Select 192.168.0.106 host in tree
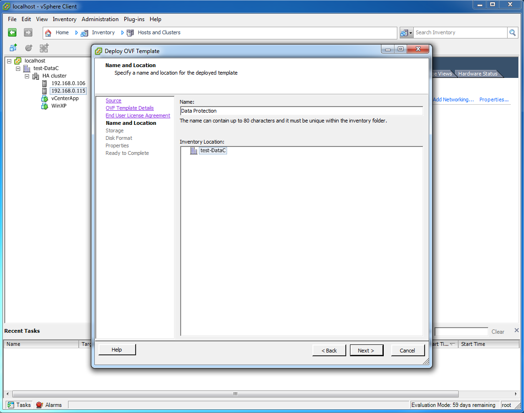Image resolution: width=524 pixels, height=413 pixels. click(68, 83)
